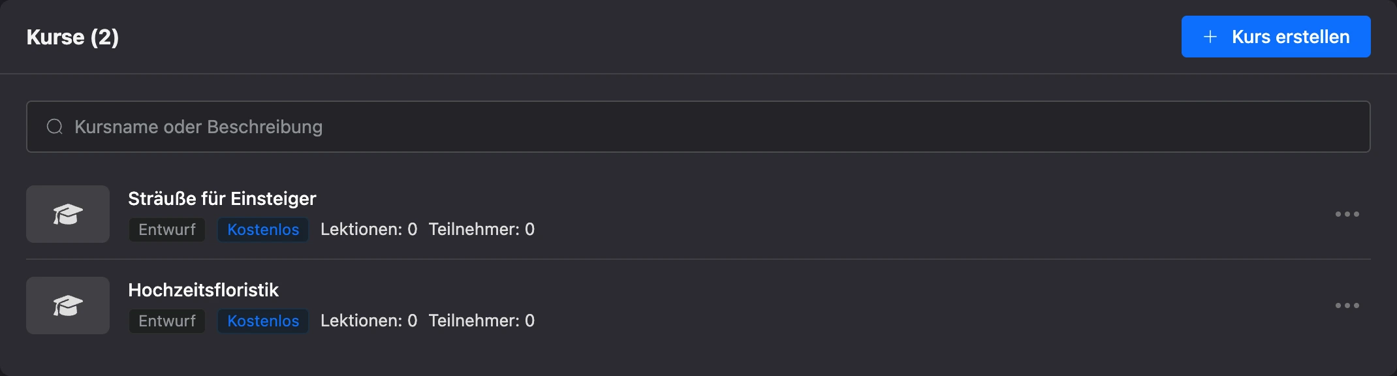1397x376 pixels.
Task: Open the Hochzeitsfloristik course thumbnail
Action: click(x=68, y=305)
